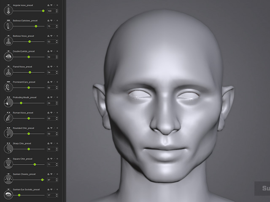This screenshot has height=202, width=270.
Task: Toggle the lock on Angular nose_preset
Action: click(x=49, y=5)
